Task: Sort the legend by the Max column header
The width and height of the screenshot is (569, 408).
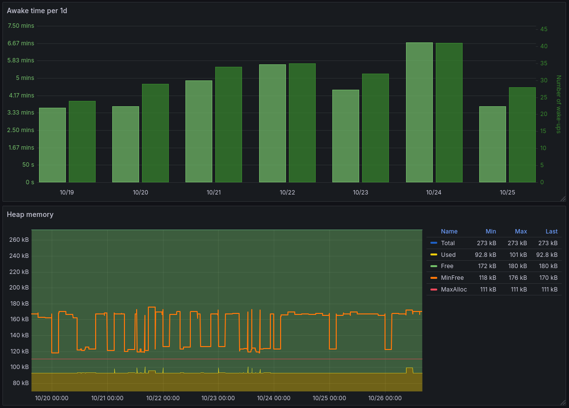Action: (x=521, y=232)
